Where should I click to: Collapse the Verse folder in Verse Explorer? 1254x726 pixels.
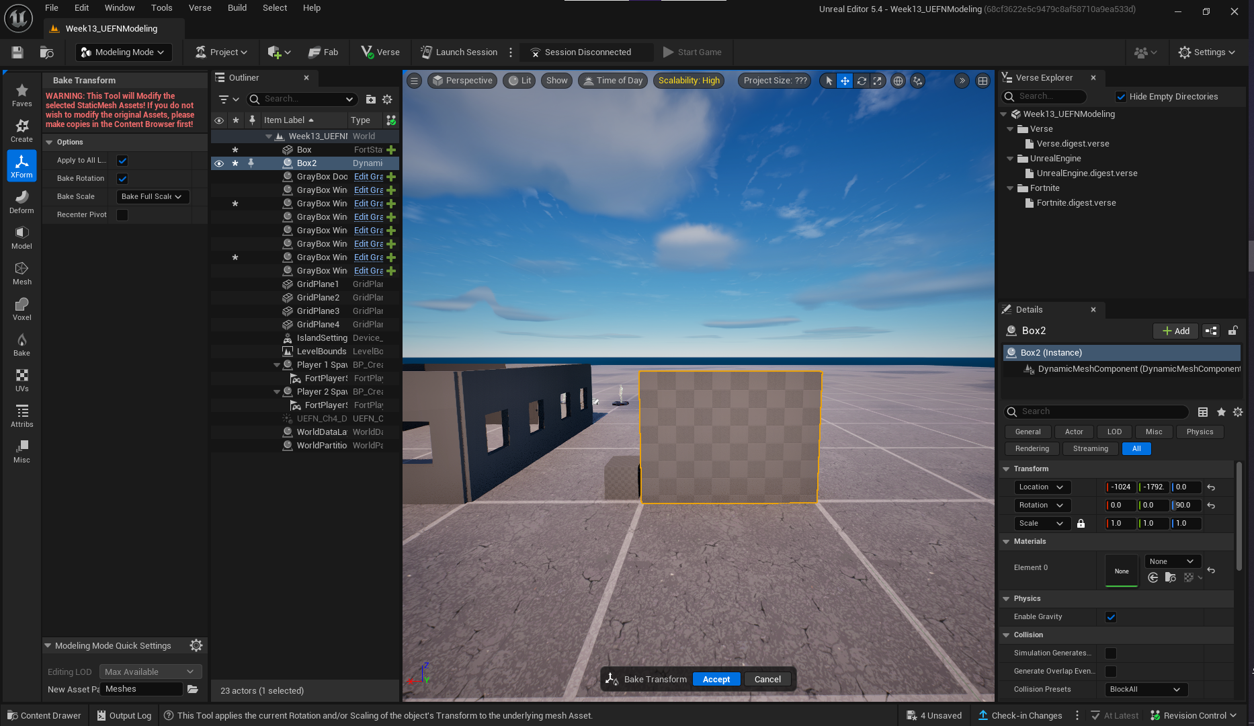pyautogui.click(x=1010, y=128)
